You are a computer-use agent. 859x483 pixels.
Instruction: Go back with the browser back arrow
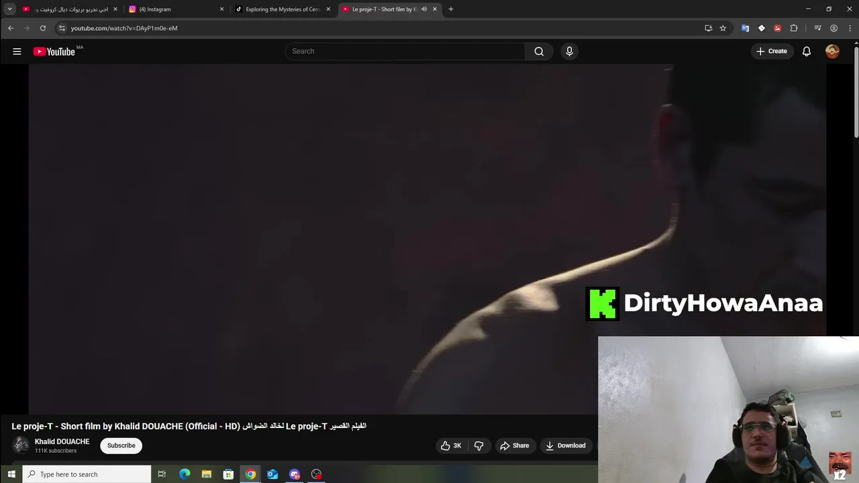11,28
